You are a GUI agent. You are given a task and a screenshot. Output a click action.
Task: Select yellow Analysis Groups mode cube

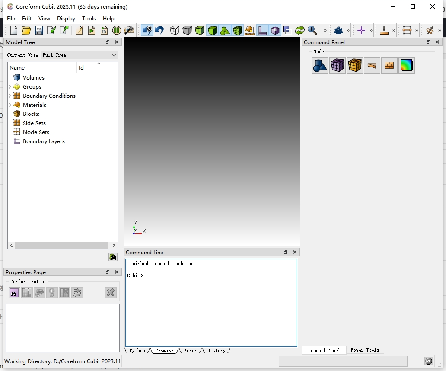[x=355, y=65]
